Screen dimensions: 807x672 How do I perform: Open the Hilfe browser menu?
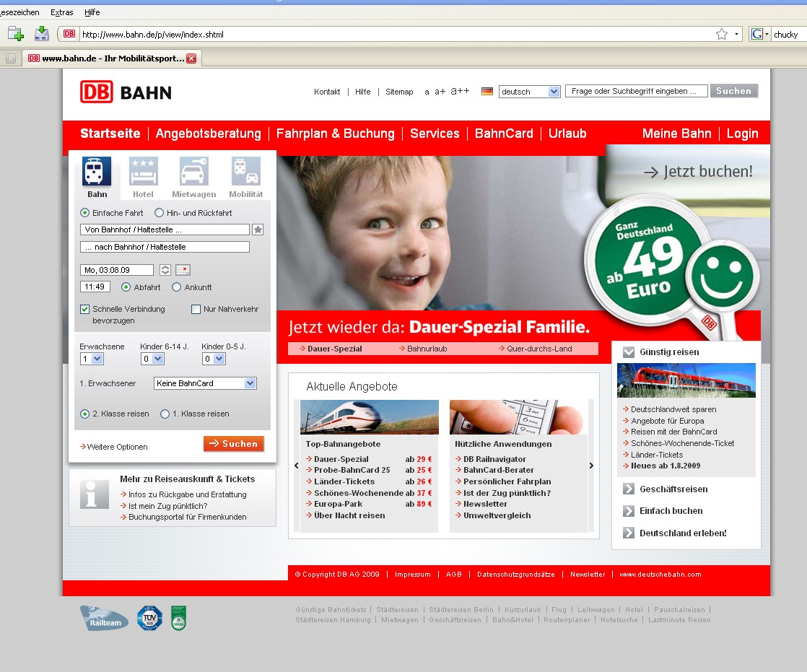point(92,12)
